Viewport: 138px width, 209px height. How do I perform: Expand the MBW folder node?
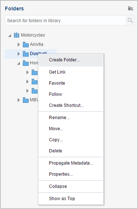[x=19, y=100]
